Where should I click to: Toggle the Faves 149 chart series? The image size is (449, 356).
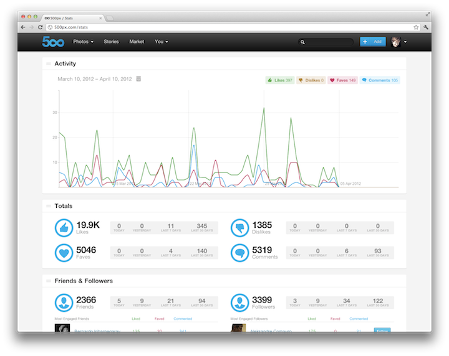tap(343, 80)
